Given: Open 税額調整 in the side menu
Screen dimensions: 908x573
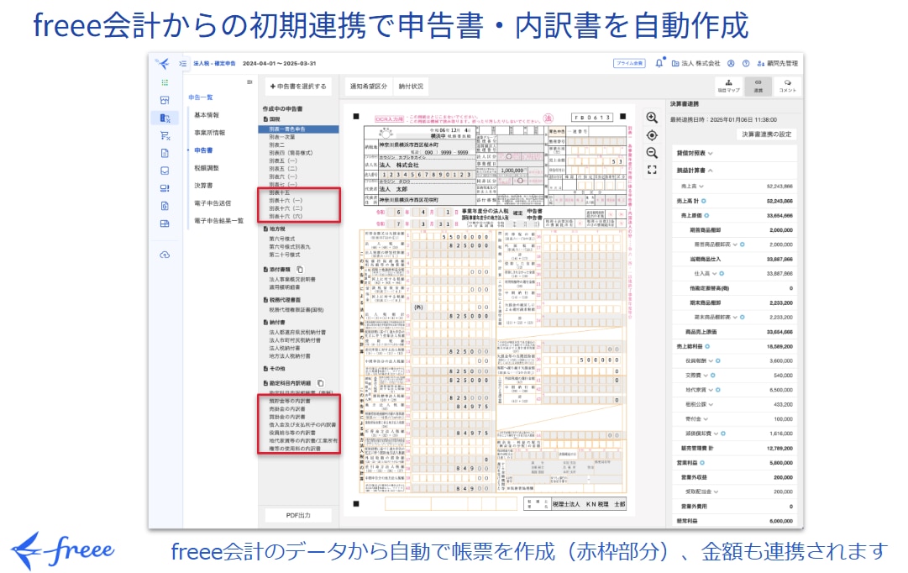Looking at the screenshot, I should pyautogui.click(x=207, y=168).
